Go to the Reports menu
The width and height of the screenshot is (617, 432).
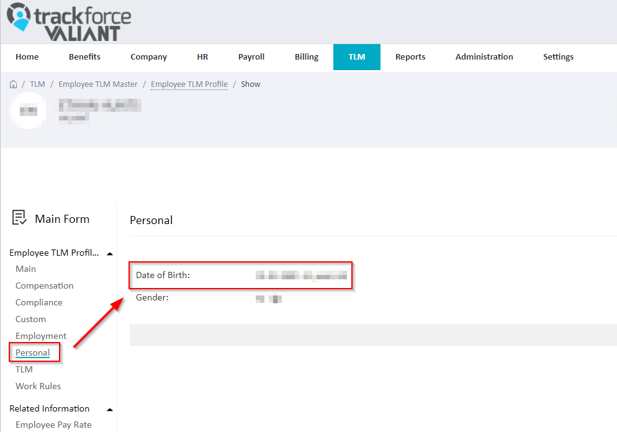(x=410, y=57)
